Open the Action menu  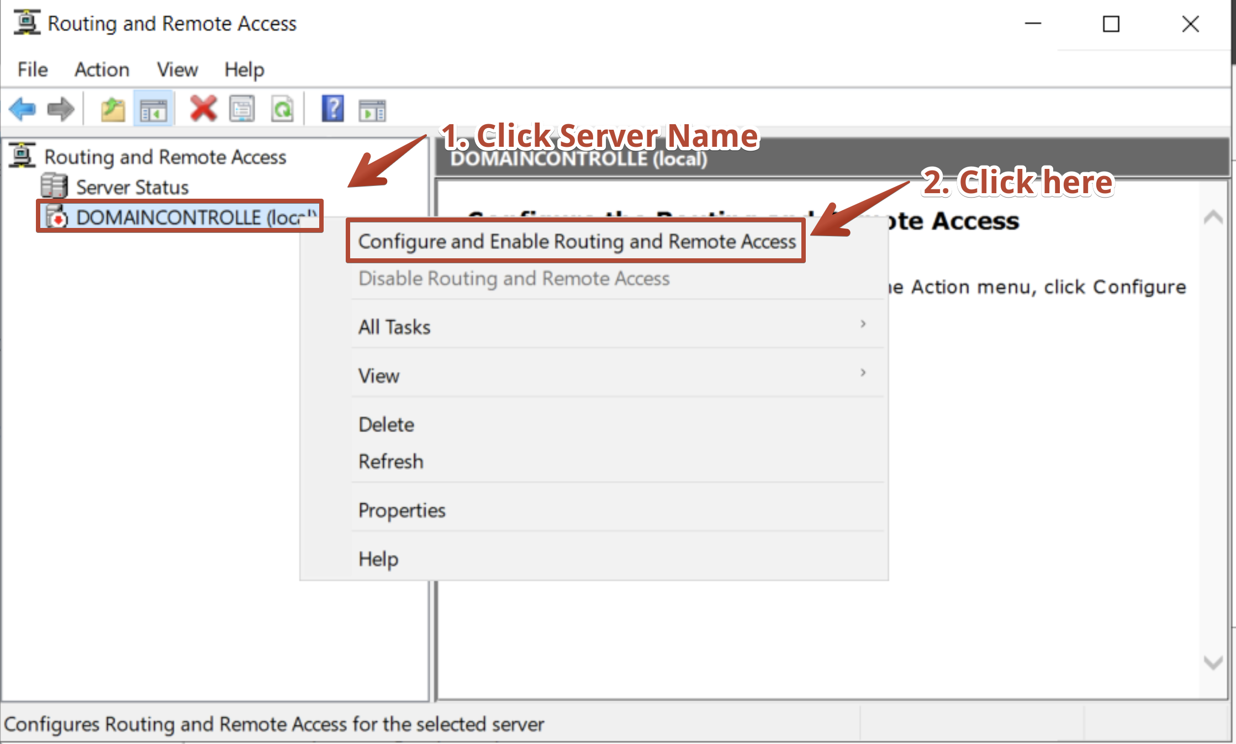(x=102, y=70)
